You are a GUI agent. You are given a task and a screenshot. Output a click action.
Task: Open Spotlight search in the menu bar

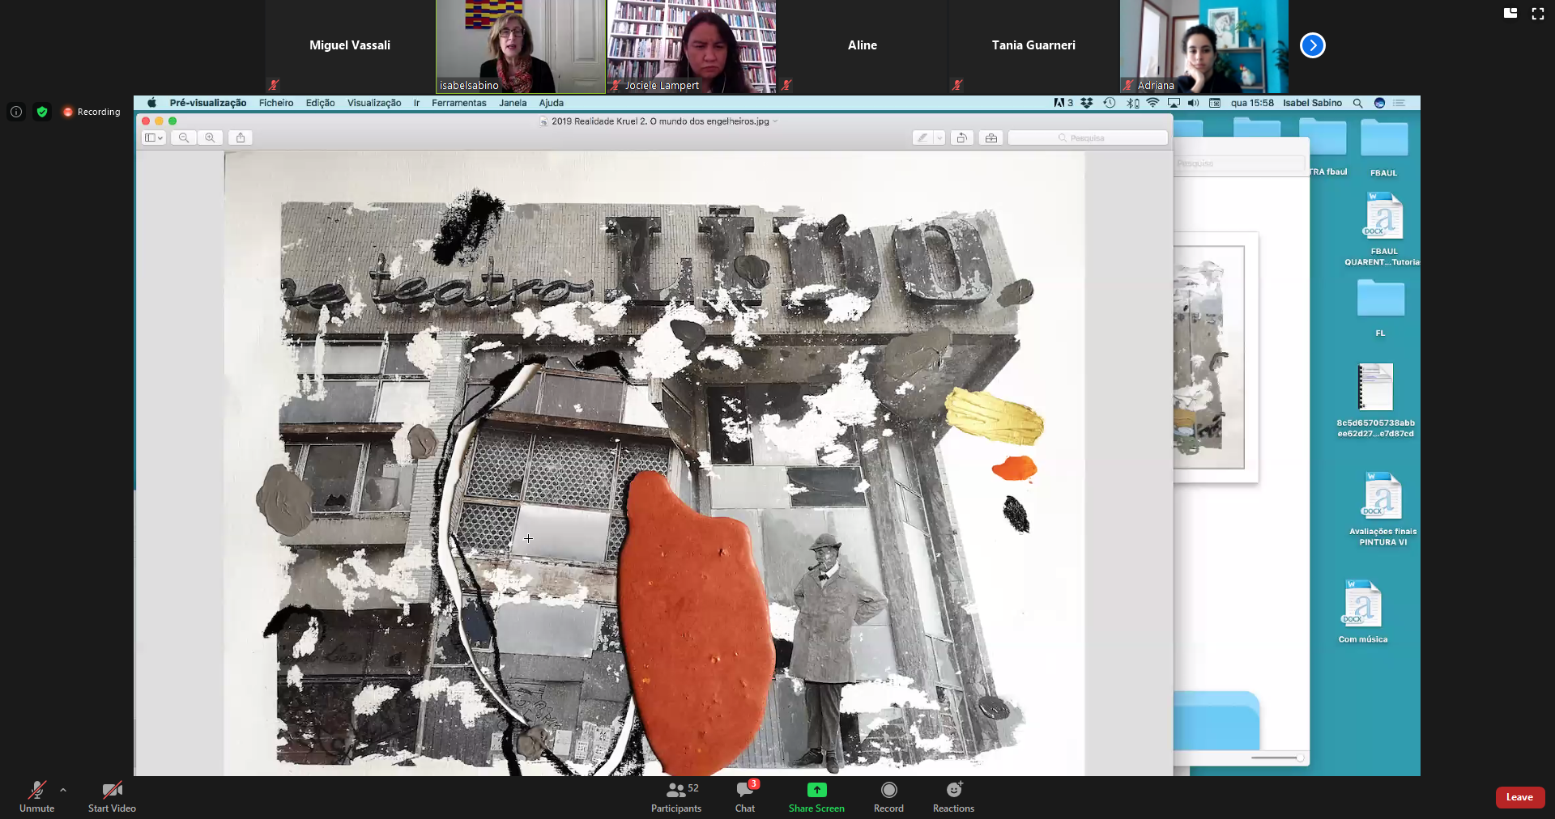pyautogui.click(x=1357, y=103)
